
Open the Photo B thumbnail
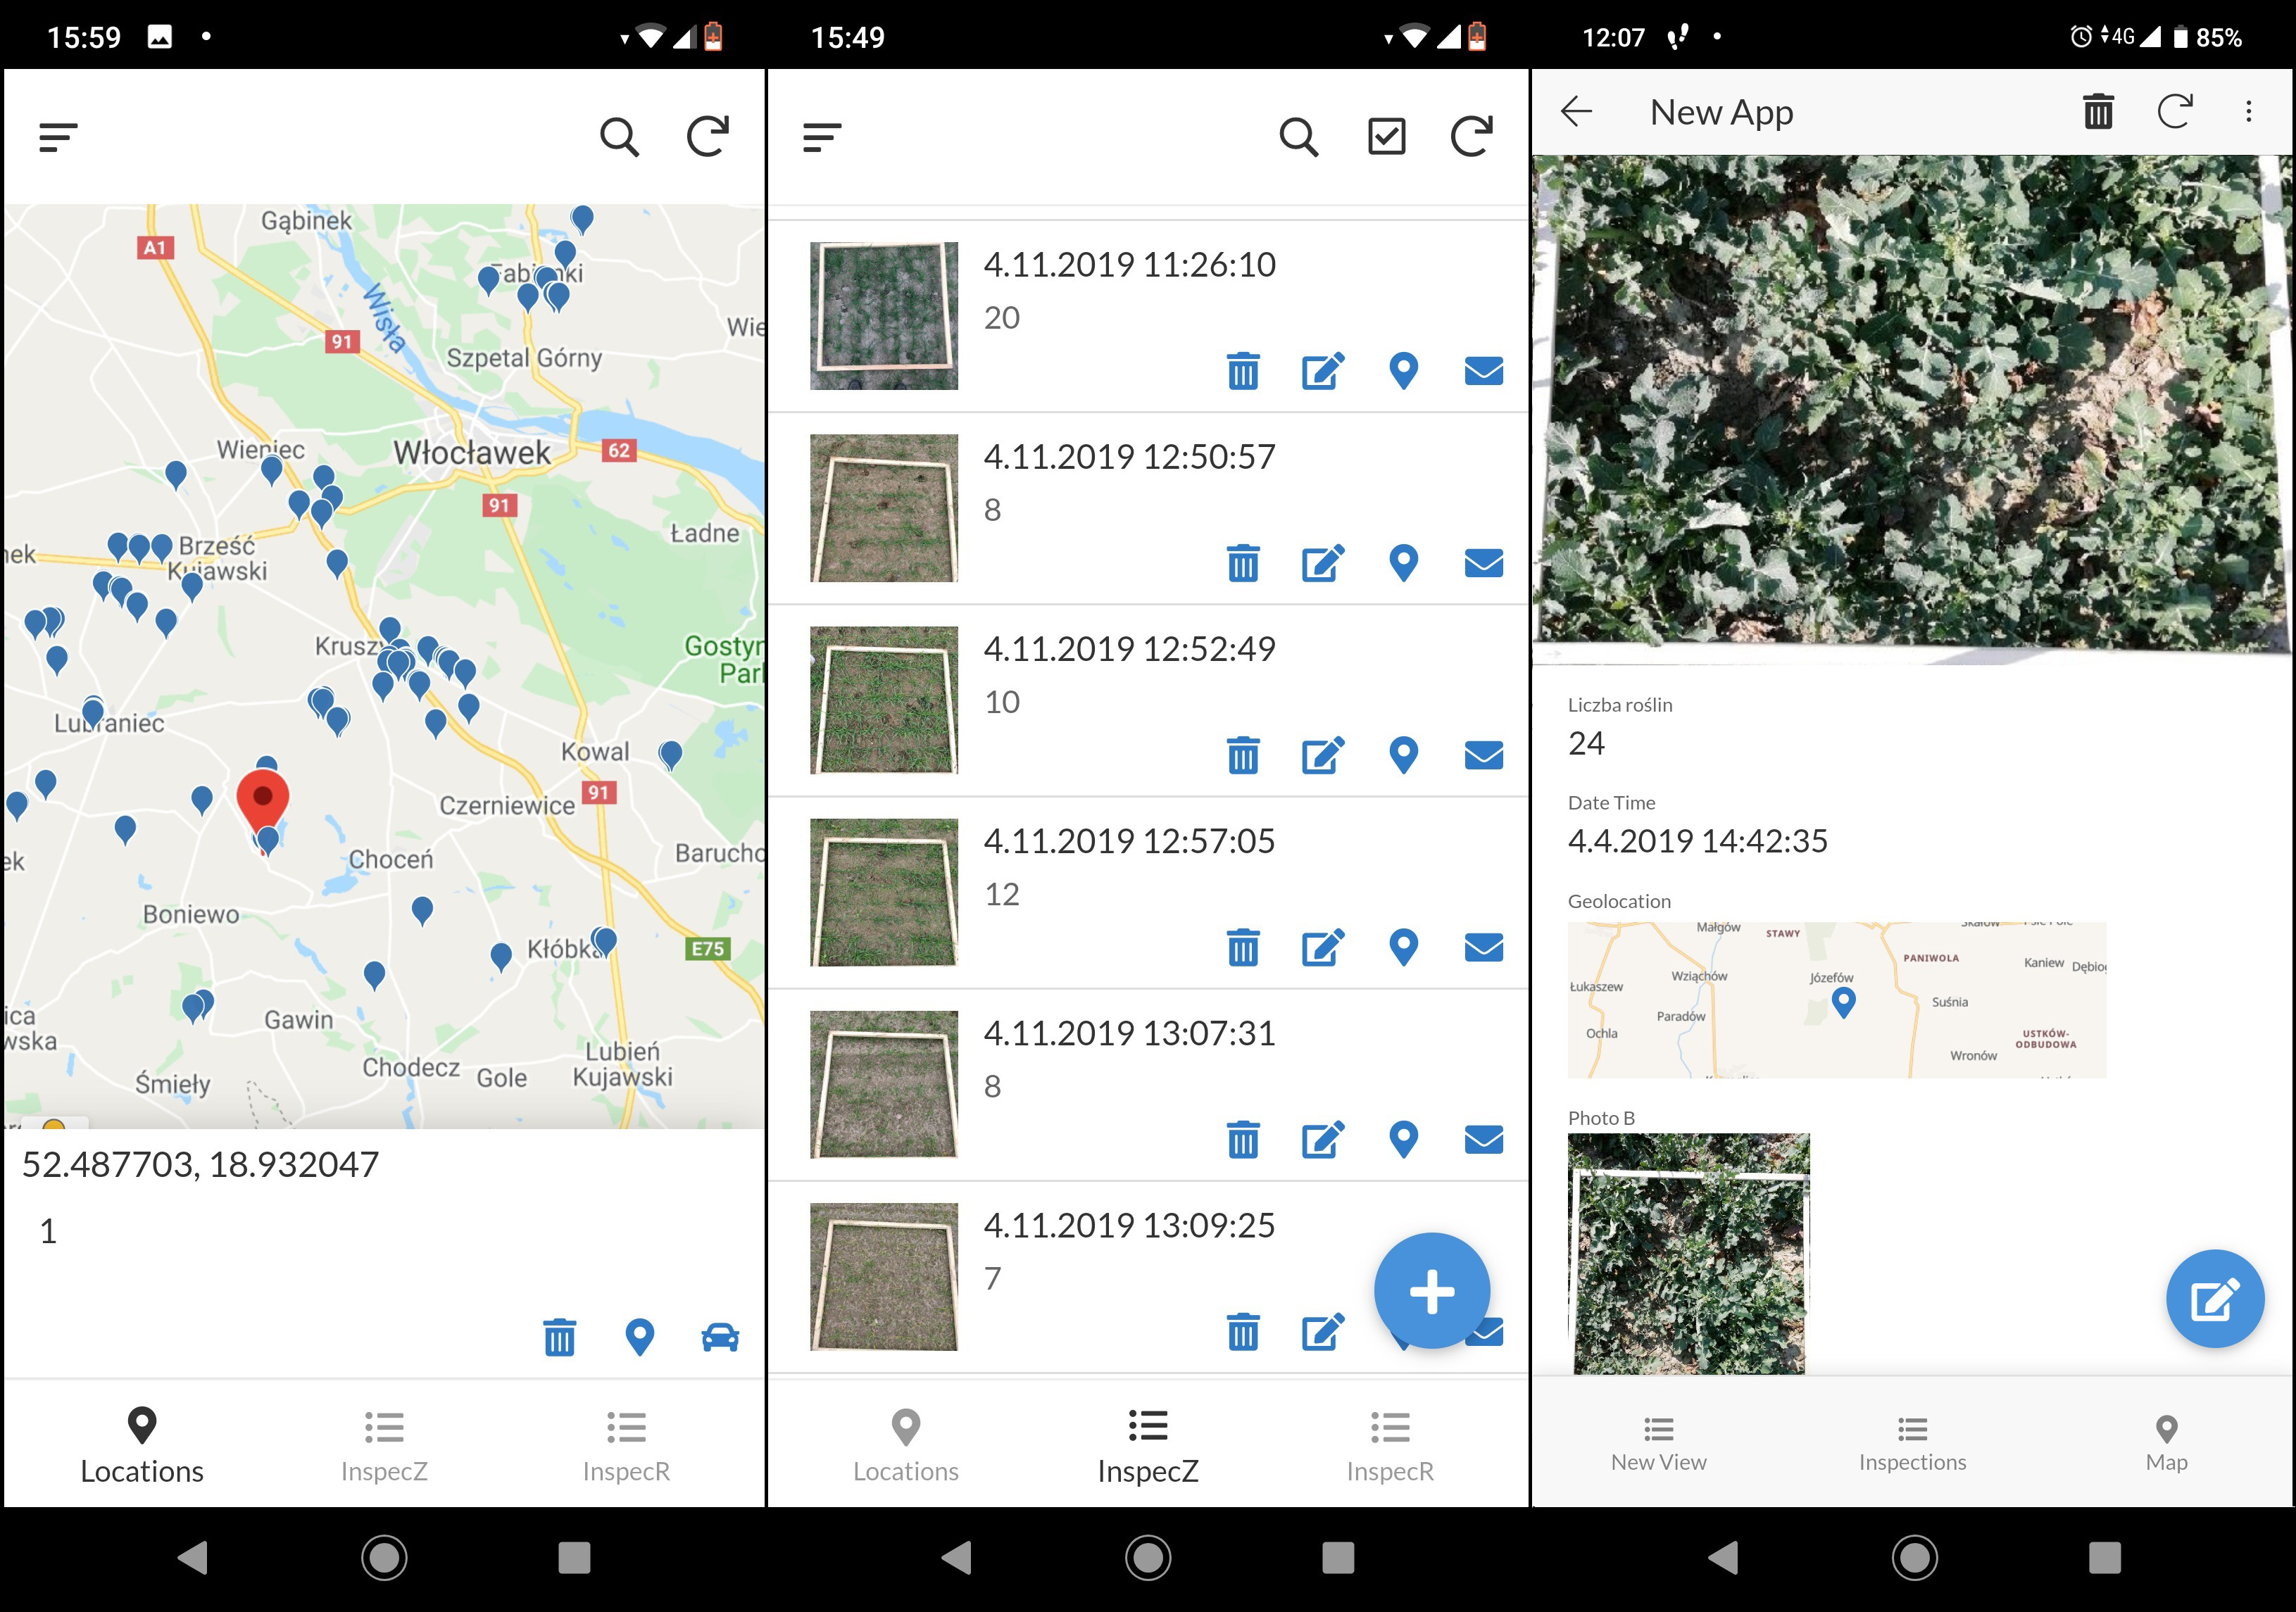click(1688, 1252)
